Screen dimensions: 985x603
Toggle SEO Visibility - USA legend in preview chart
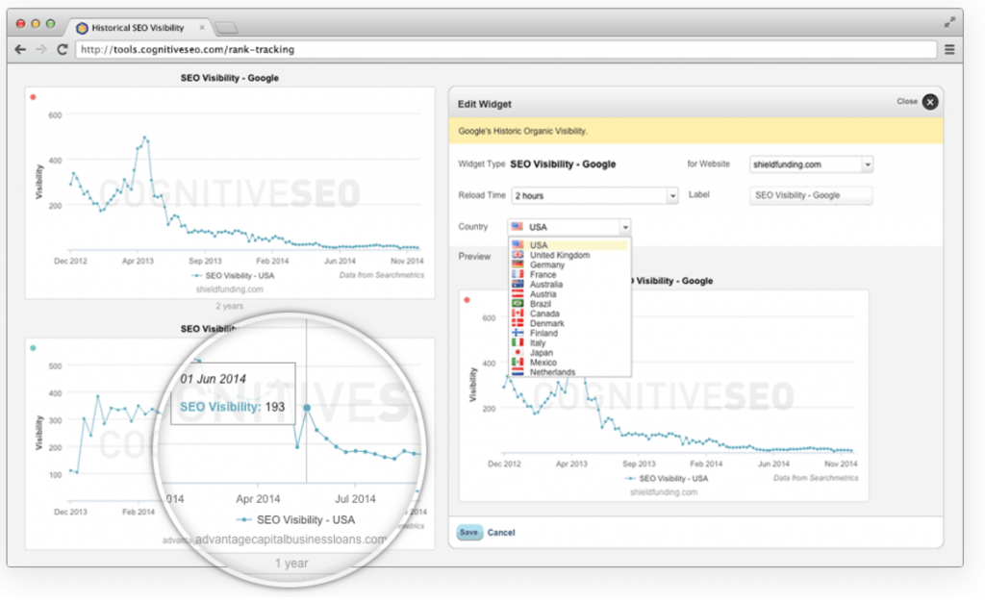click(x=667, y=479)
